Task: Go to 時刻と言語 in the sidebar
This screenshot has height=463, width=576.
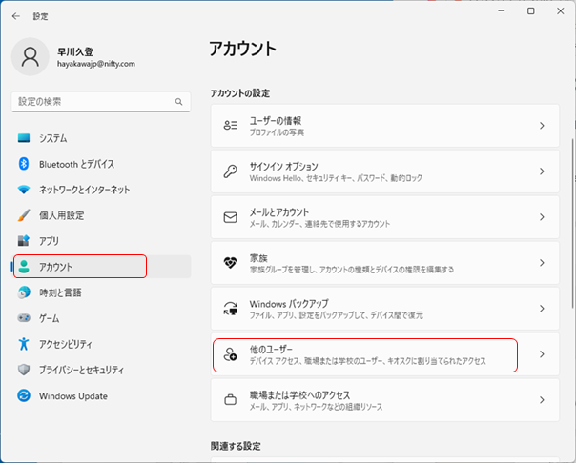Action: (x=60, y=292)
